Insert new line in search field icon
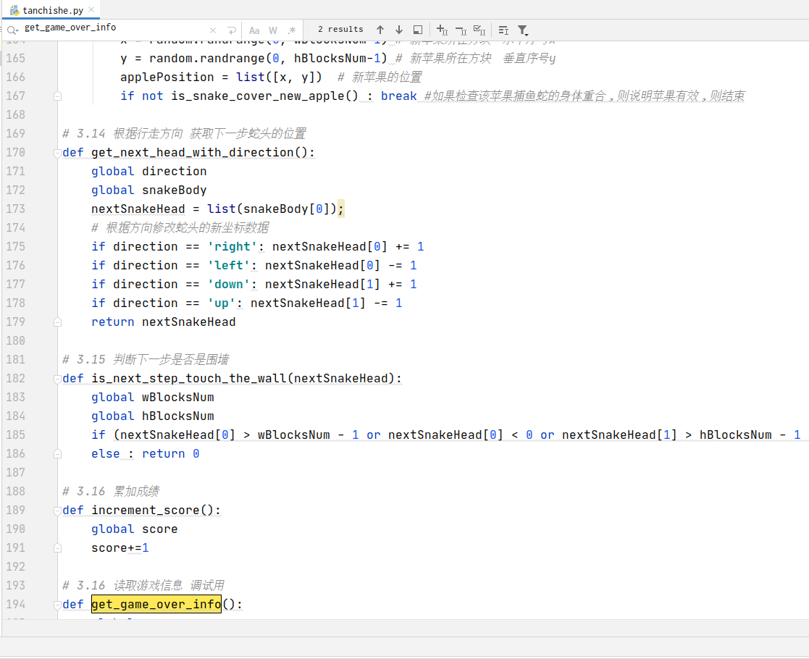 (232, 30)
